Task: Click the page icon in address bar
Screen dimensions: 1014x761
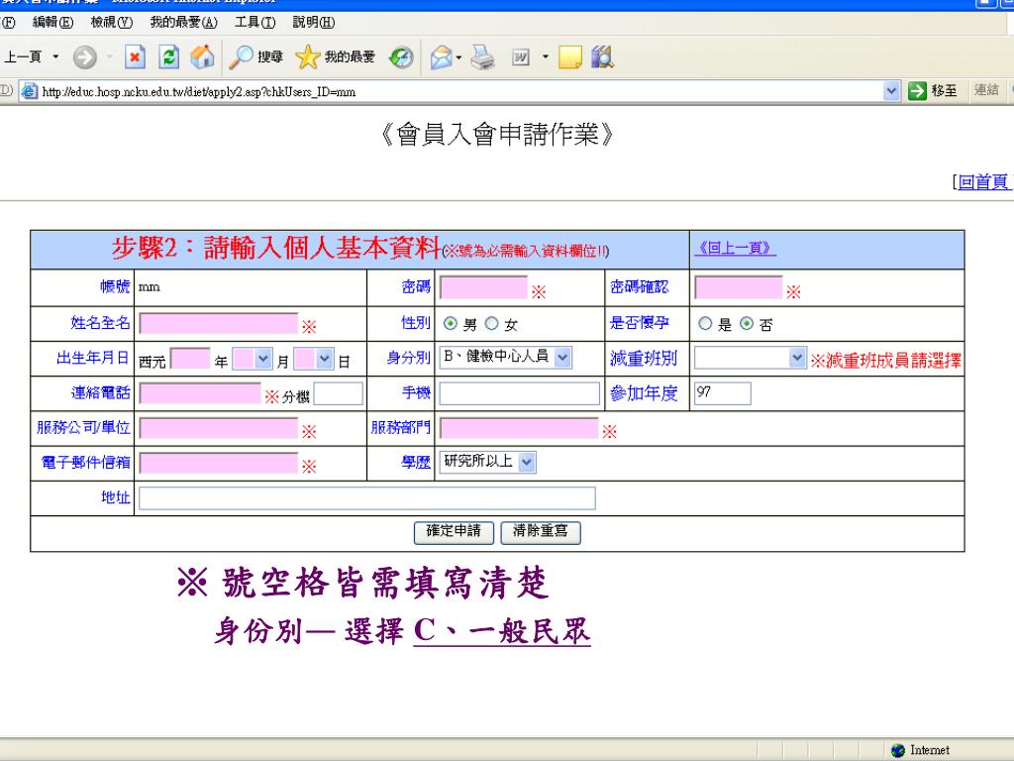Action: (29, 91)
